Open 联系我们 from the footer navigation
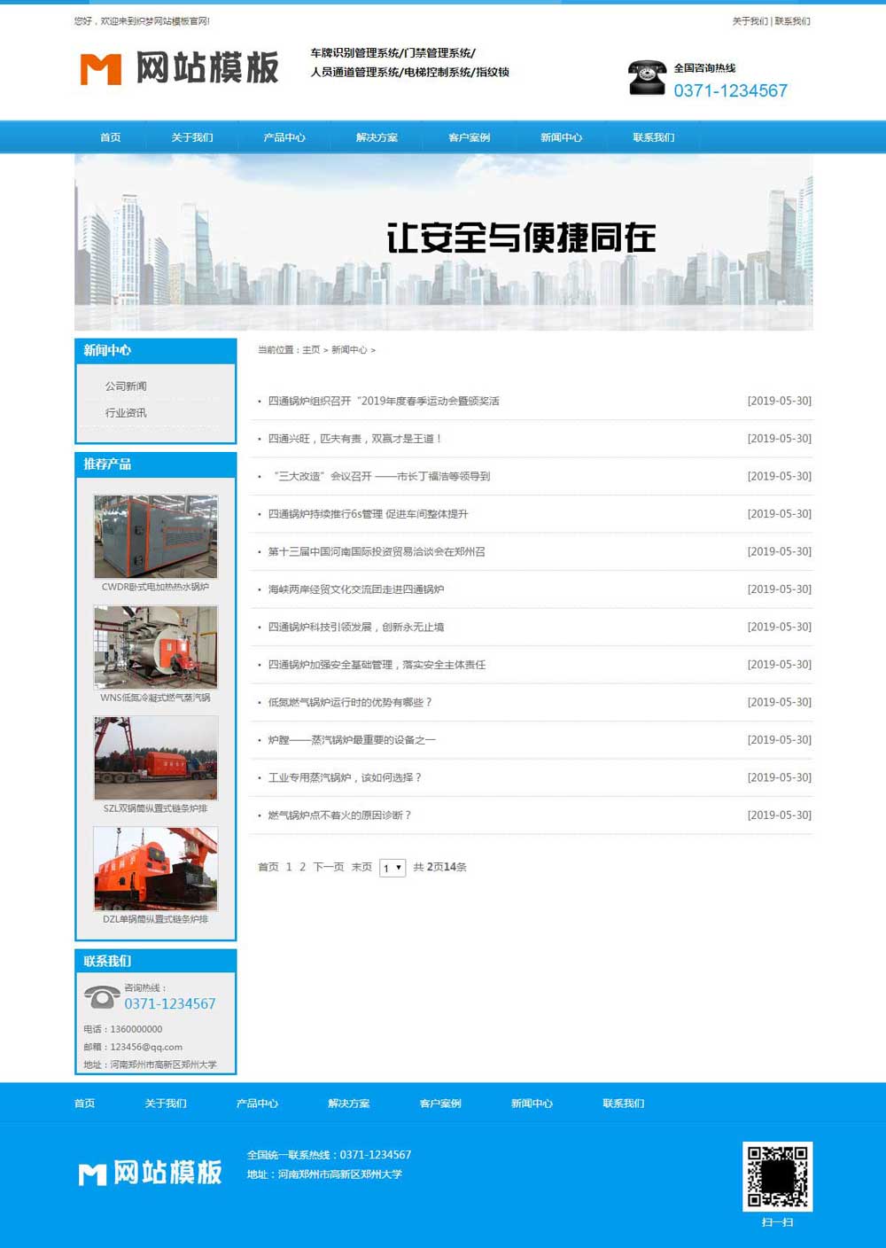886x1248 pixels. (x=625, y=1104)
